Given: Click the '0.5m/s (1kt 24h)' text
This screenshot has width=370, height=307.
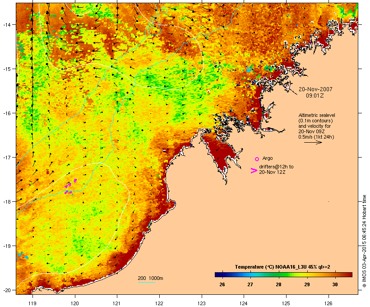Looking at the screenshot, I should pos(316,137).
